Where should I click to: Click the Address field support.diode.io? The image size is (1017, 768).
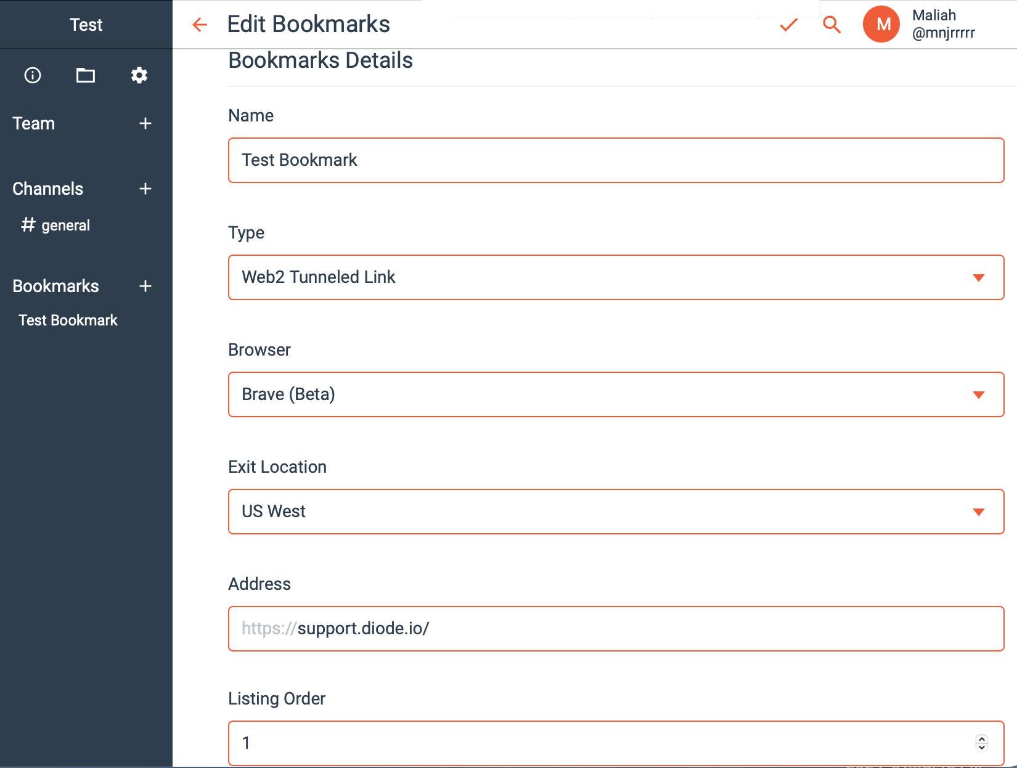pos(616,629)
